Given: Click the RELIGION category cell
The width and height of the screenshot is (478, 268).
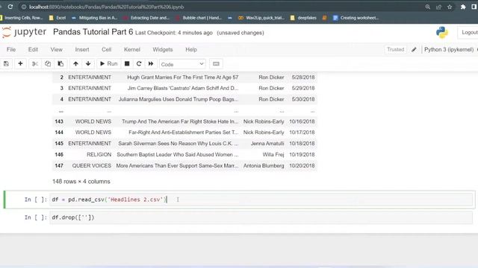Looking at the screenshot, I should coord(99,155).
